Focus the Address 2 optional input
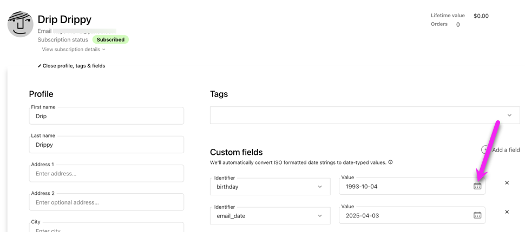This screenshot has height=232, width=525. point(106,202)
